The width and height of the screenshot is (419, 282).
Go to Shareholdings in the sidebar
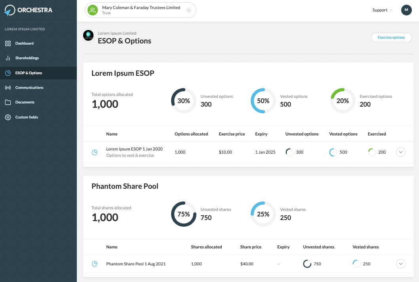pos(27,58)
